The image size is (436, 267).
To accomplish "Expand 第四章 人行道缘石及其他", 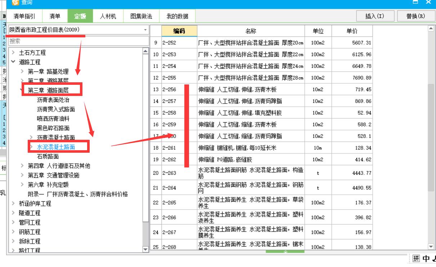I will [x=22, y=166].
